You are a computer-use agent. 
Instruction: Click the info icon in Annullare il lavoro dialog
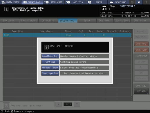point(46,47)
